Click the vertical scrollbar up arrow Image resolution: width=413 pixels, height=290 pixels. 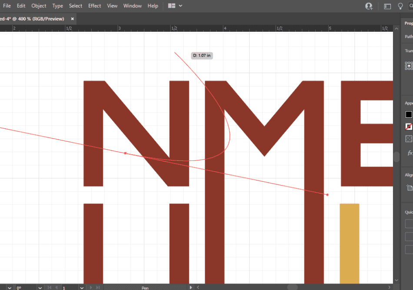pyautogui.click(x=396, y=28)
